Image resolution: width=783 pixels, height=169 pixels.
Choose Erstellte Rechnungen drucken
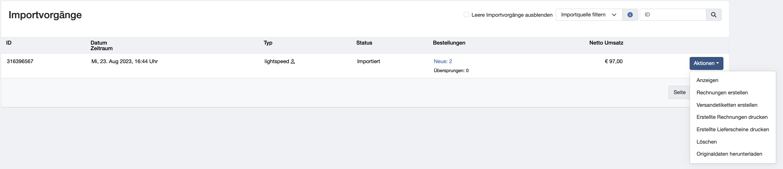point(732,117)
